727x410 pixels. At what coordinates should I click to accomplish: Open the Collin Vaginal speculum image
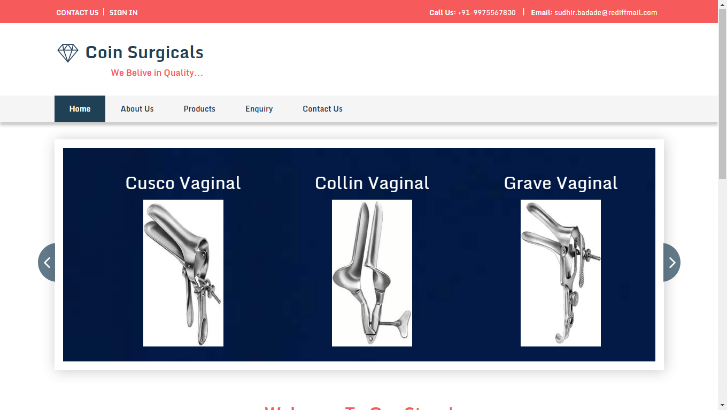click(x=372, y=273)
